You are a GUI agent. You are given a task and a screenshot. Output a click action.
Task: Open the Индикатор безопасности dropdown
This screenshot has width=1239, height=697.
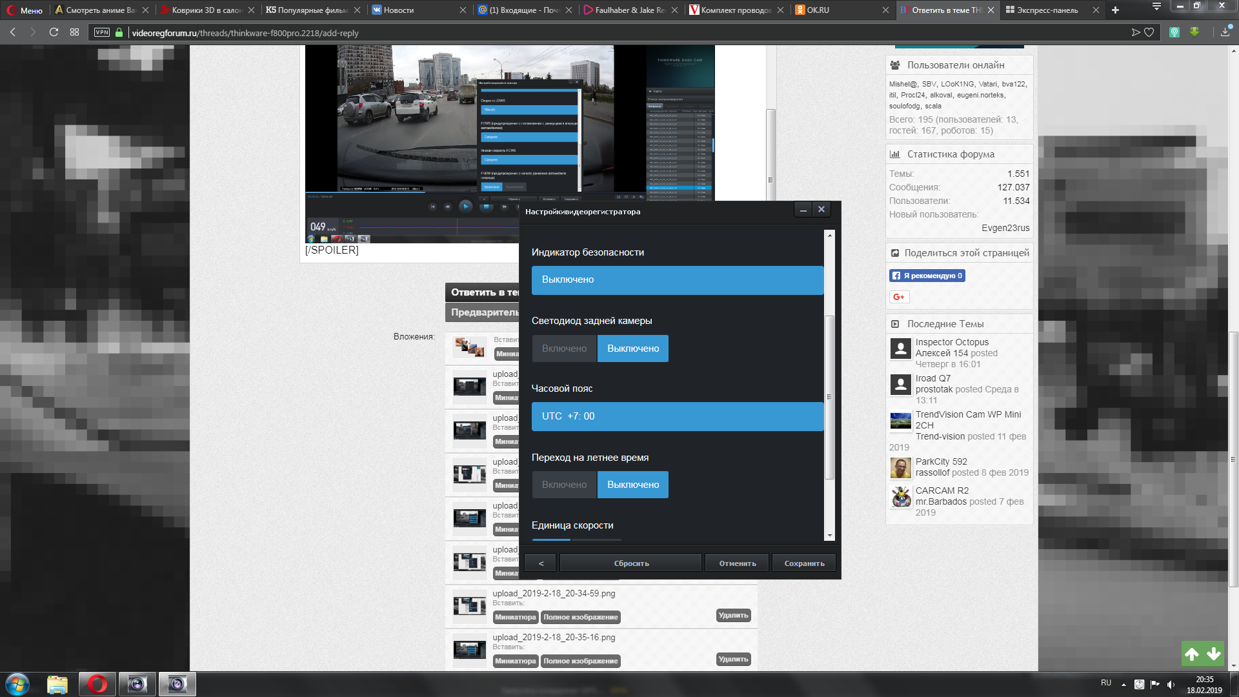point(677,280)
